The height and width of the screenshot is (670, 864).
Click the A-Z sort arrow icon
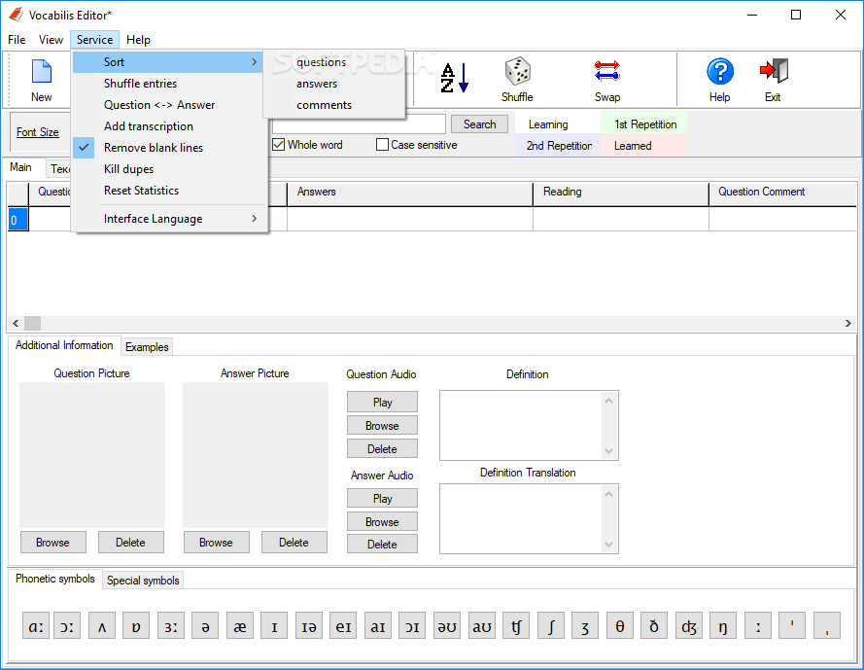pos(455,78)
